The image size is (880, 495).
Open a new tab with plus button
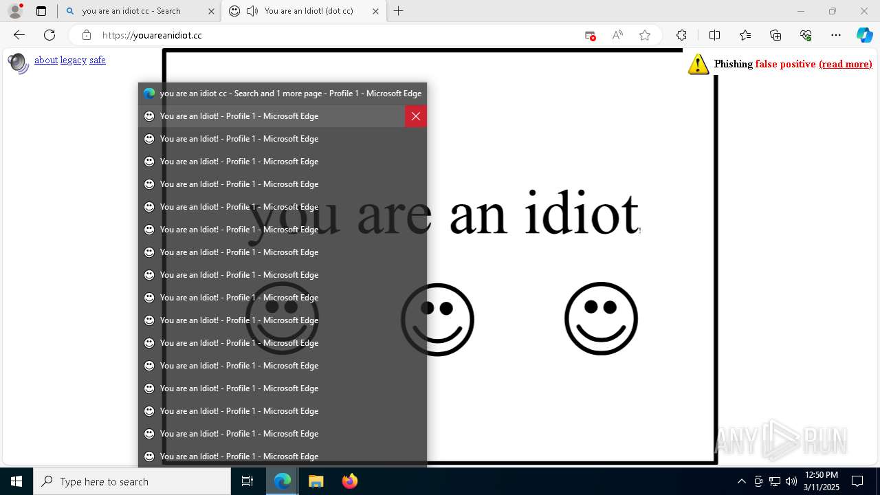coord(399,11)
